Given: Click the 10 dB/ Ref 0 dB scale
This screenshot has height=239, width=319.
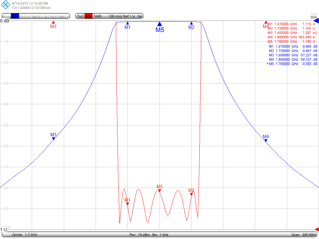Looking at the screenshot, I should point(48,16).
